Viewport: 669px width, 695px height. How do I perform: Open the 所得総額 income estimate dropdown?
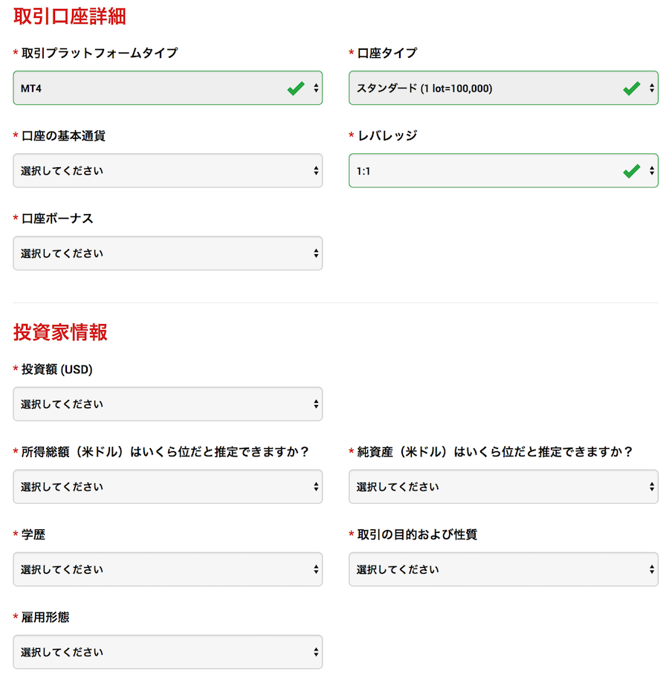click(x=167, y=487)
